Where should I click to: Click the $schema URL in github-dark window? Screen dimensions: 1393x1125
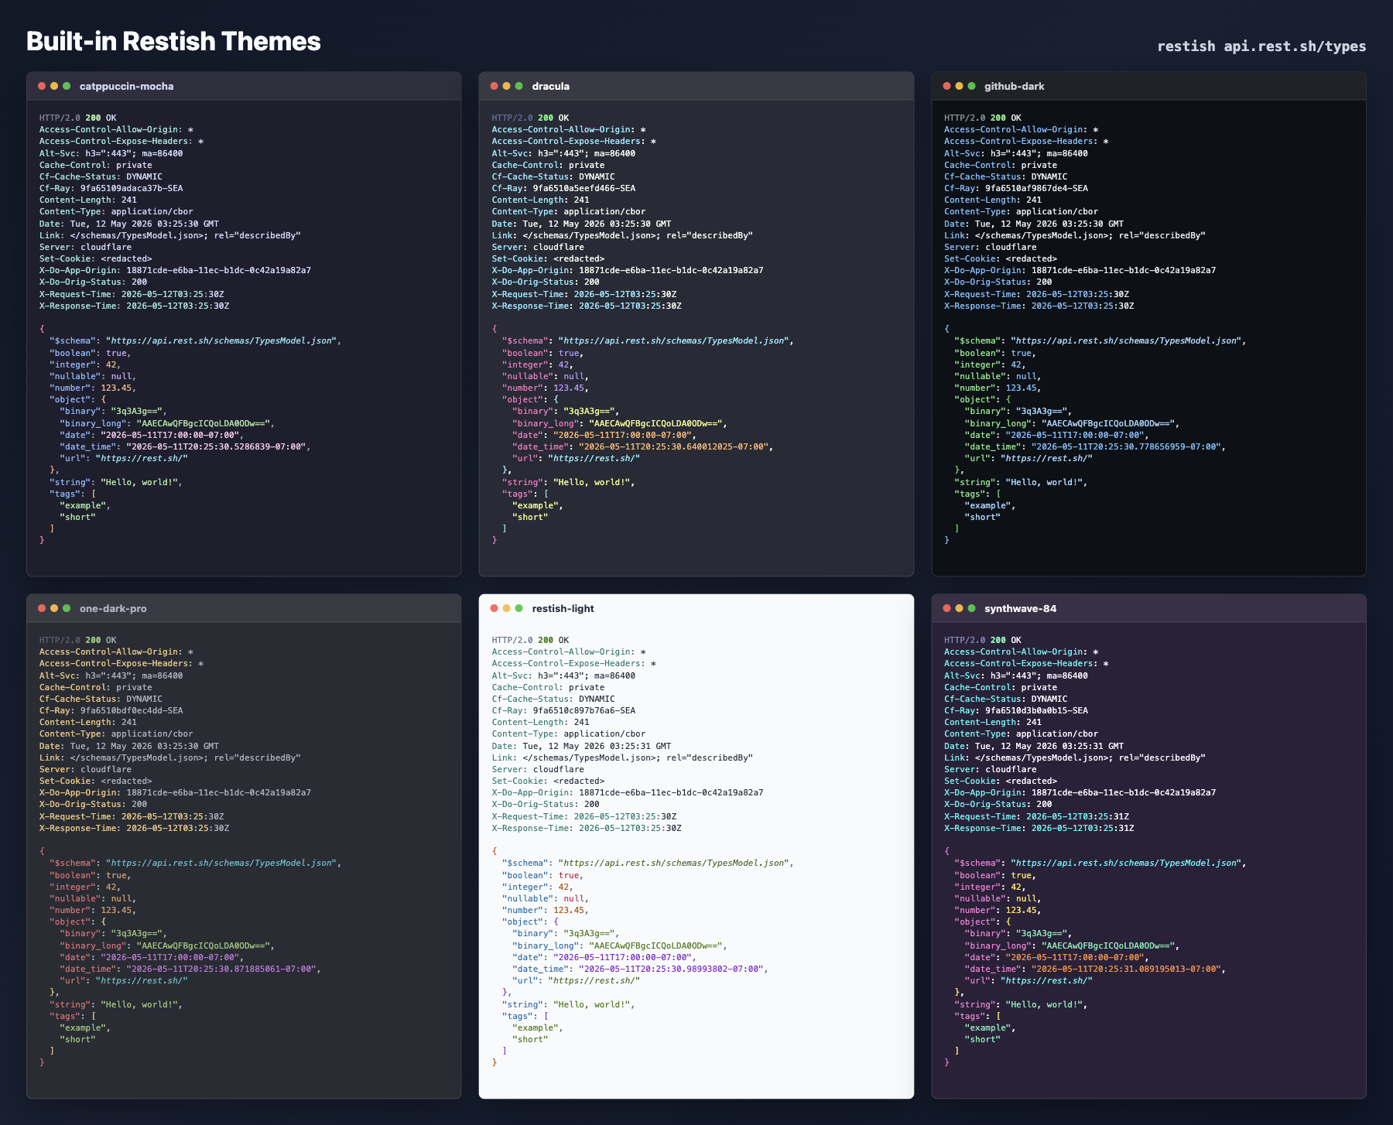click(x=1127, y=340)
